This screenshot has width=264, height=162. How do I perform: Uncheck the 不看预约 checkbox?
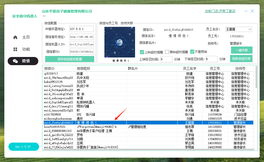coord(192,52)
